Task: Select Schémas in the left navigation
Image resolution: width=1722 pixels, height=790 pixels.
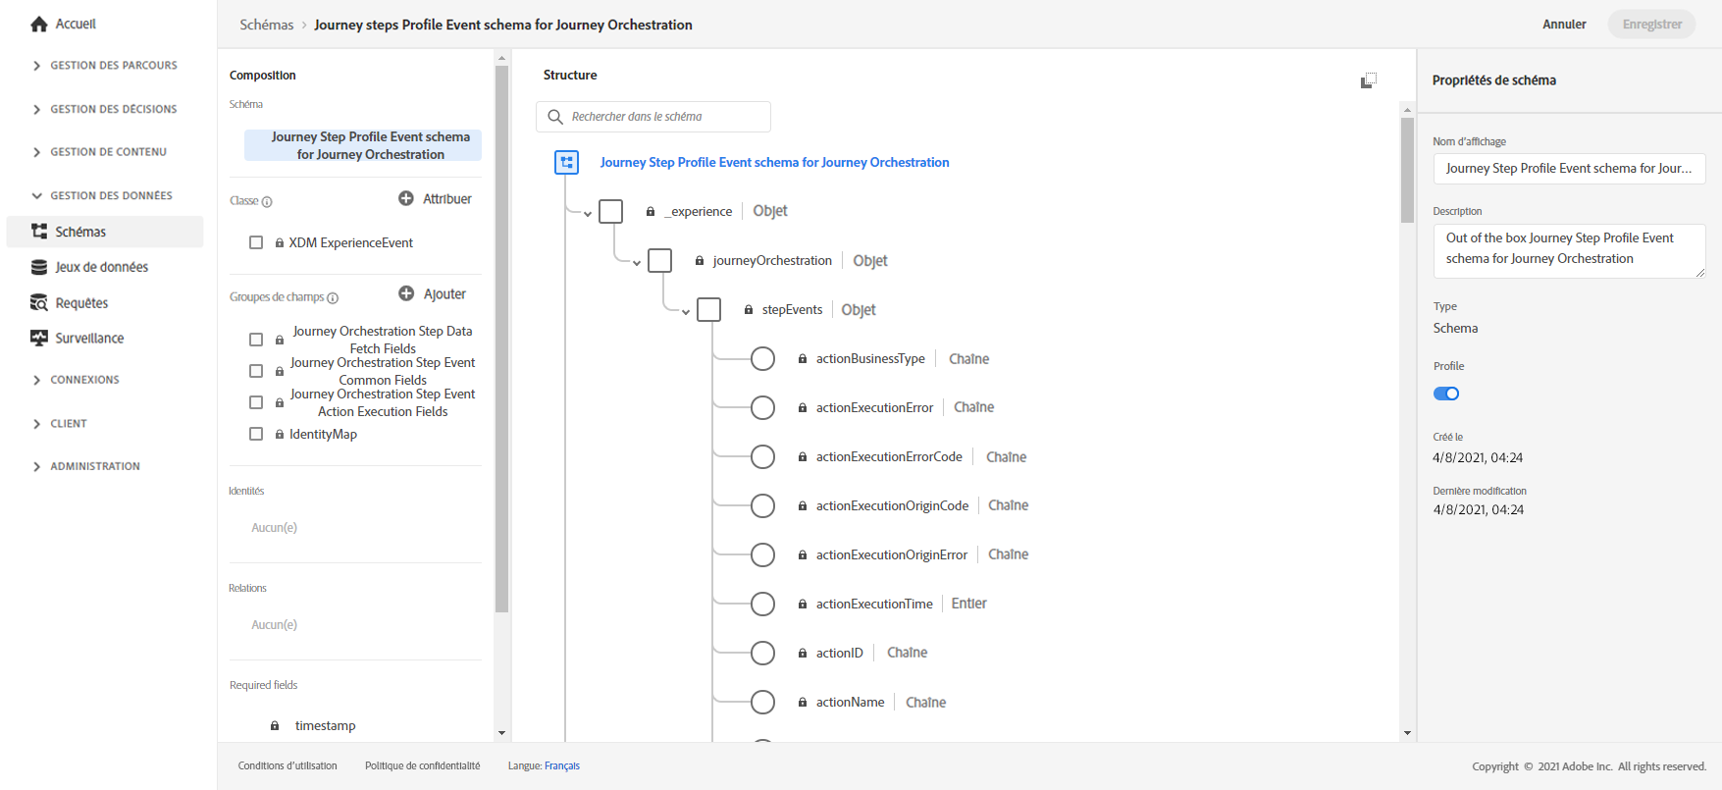Action: 80,232
